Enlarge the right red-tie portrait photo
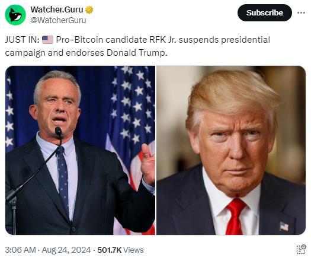The height and width of the screenshot is (261, 311). click(x=231, y=150)
